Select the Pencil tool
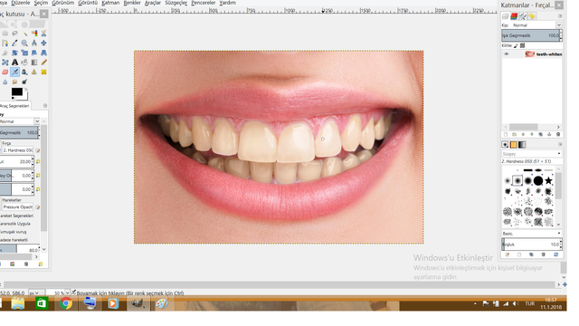This screenshot has height=326, width=579. (43, 62)
